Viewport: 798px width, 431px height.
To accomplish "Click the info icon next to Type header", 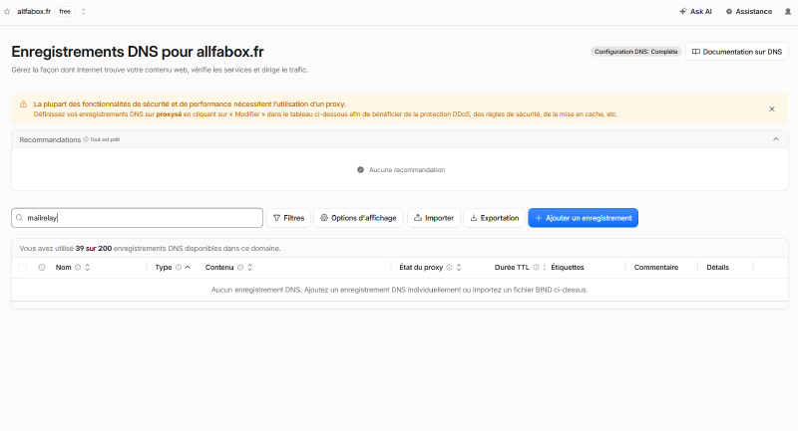I will (179, 267).
